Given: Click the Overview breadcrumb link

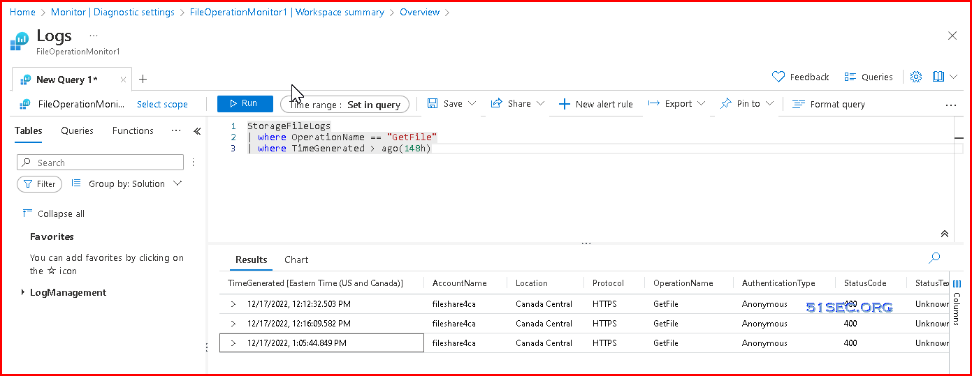Looking at the screenshot, I should click(x=420, y=12).
